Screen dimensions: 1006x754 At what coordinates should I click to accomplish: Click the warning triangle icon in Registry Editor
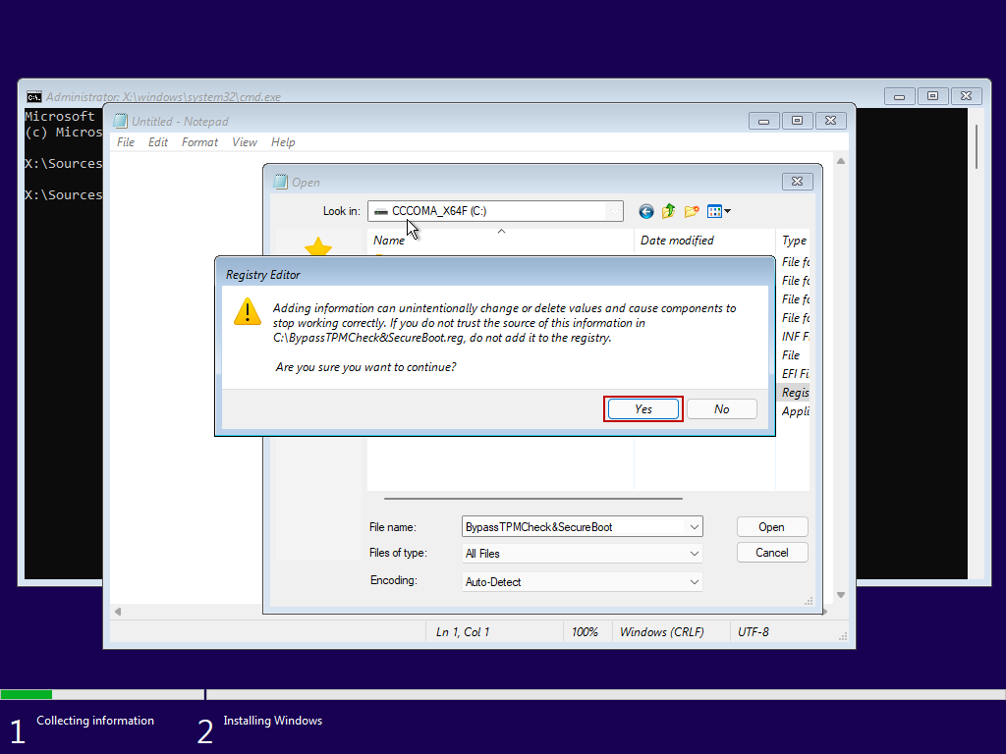pyautogui.click(x=247, y=311)
